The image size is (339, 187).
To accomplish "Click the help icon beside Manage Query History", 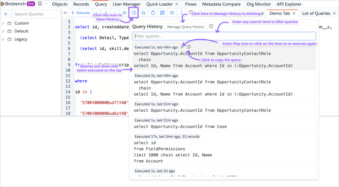I will 211,27.
